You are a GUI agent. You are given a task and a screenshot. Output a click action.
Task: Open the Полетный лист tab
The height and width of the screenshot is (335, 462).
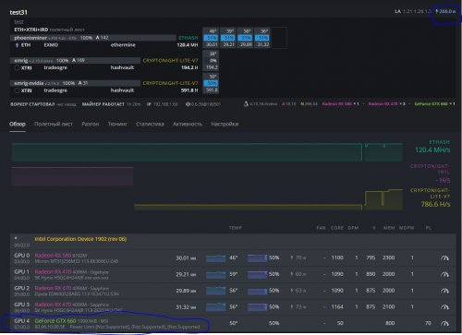[x=54, y=124]
